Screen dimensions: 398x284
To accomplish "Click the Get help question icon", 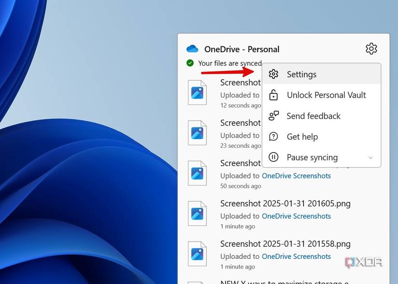I will (x=274, y=137).
